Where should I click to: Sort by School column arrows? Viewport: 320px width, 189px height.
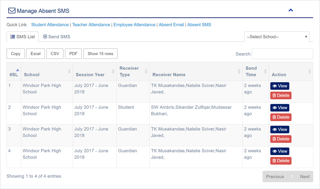pyautogui.click(x=69, y=71)
